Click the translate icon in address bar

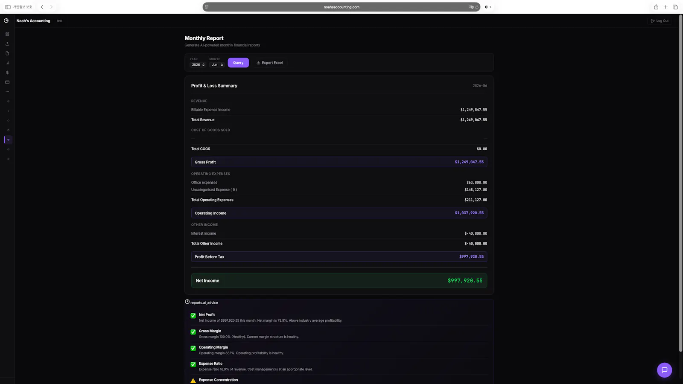point(471,7)
